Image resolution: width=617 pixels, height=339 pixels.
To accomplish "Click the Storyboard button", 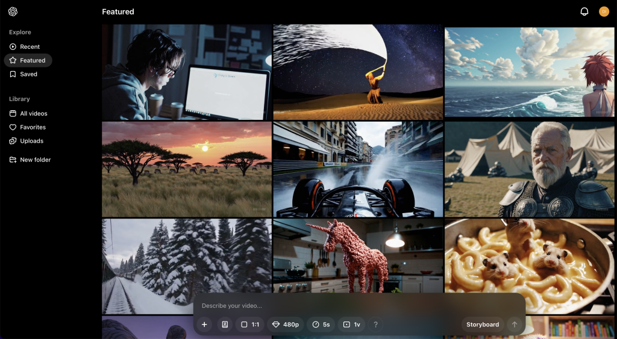I will pyautogui.click(x=483, y=325).
